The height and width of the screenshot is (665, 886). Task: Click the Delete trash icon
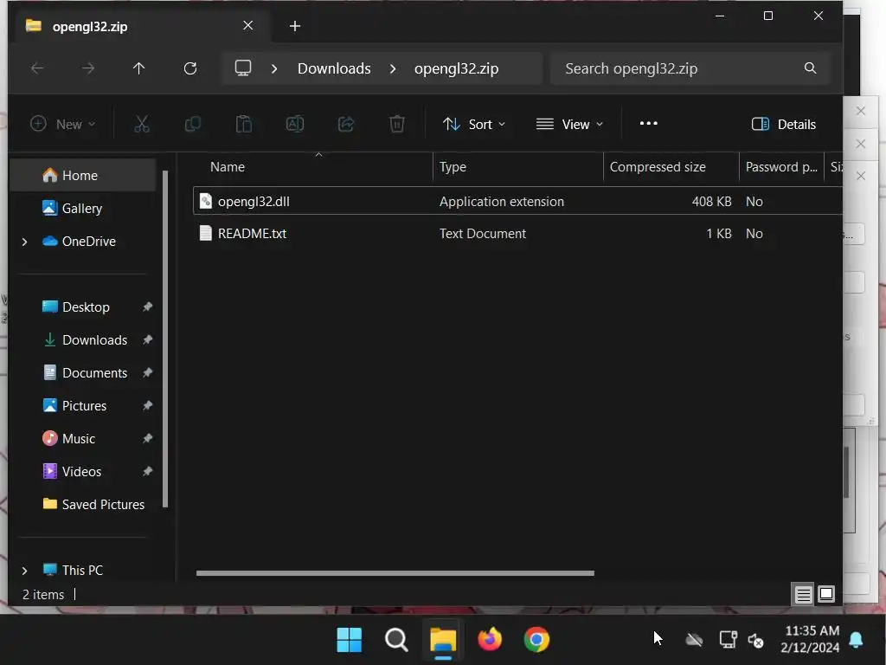click(x=397, y=124)
